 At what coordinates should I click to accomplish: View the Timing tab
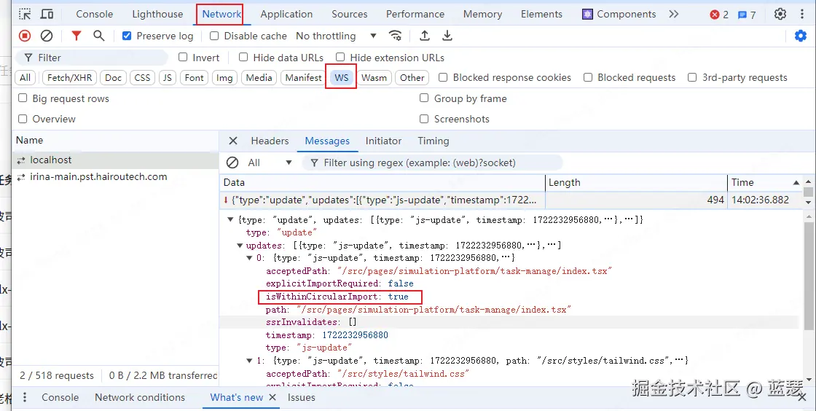[433, 141]
